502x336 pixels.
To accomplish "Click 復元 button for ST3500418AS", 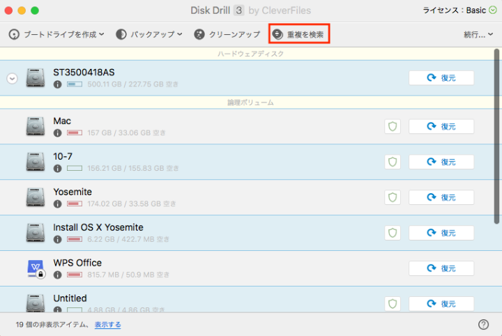I will pyautogui.click(x=441, y=78).
